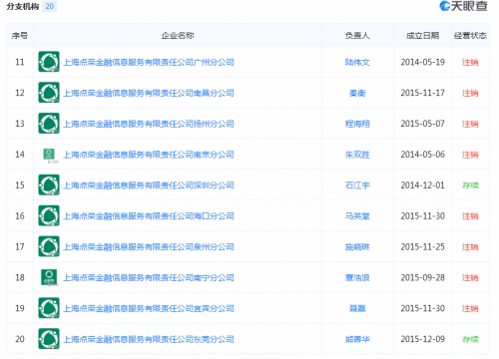Click the logo of the 南京分公司 row

click(x=49, y=155)
